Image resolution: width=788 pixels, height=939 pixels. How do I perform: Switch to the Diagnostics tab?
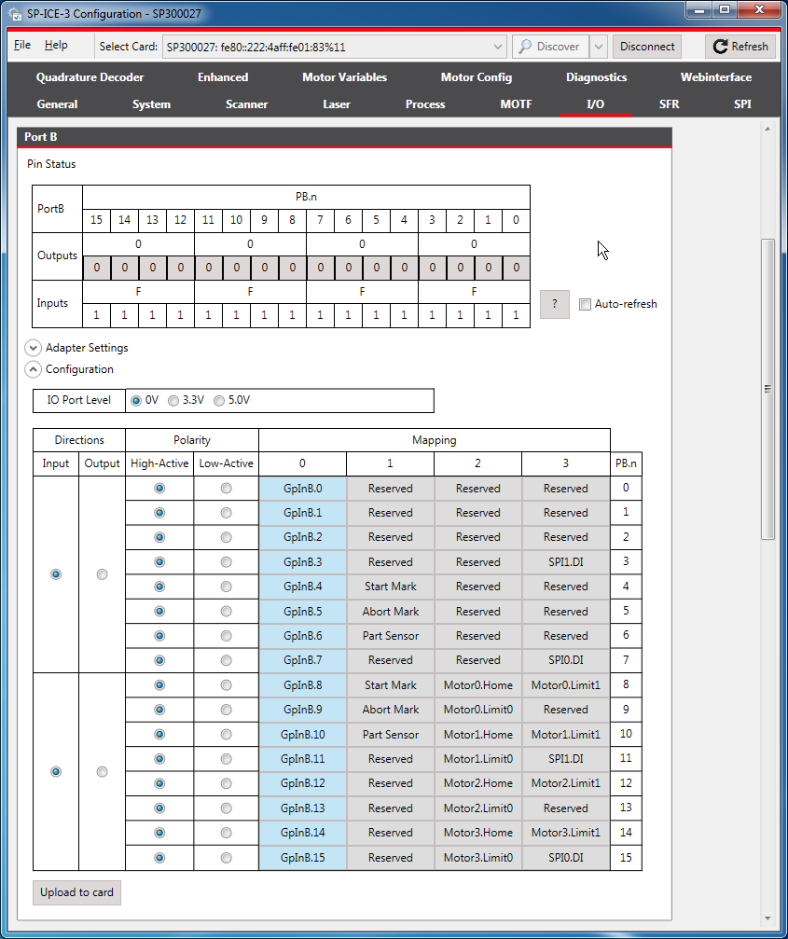coord(597,77)
